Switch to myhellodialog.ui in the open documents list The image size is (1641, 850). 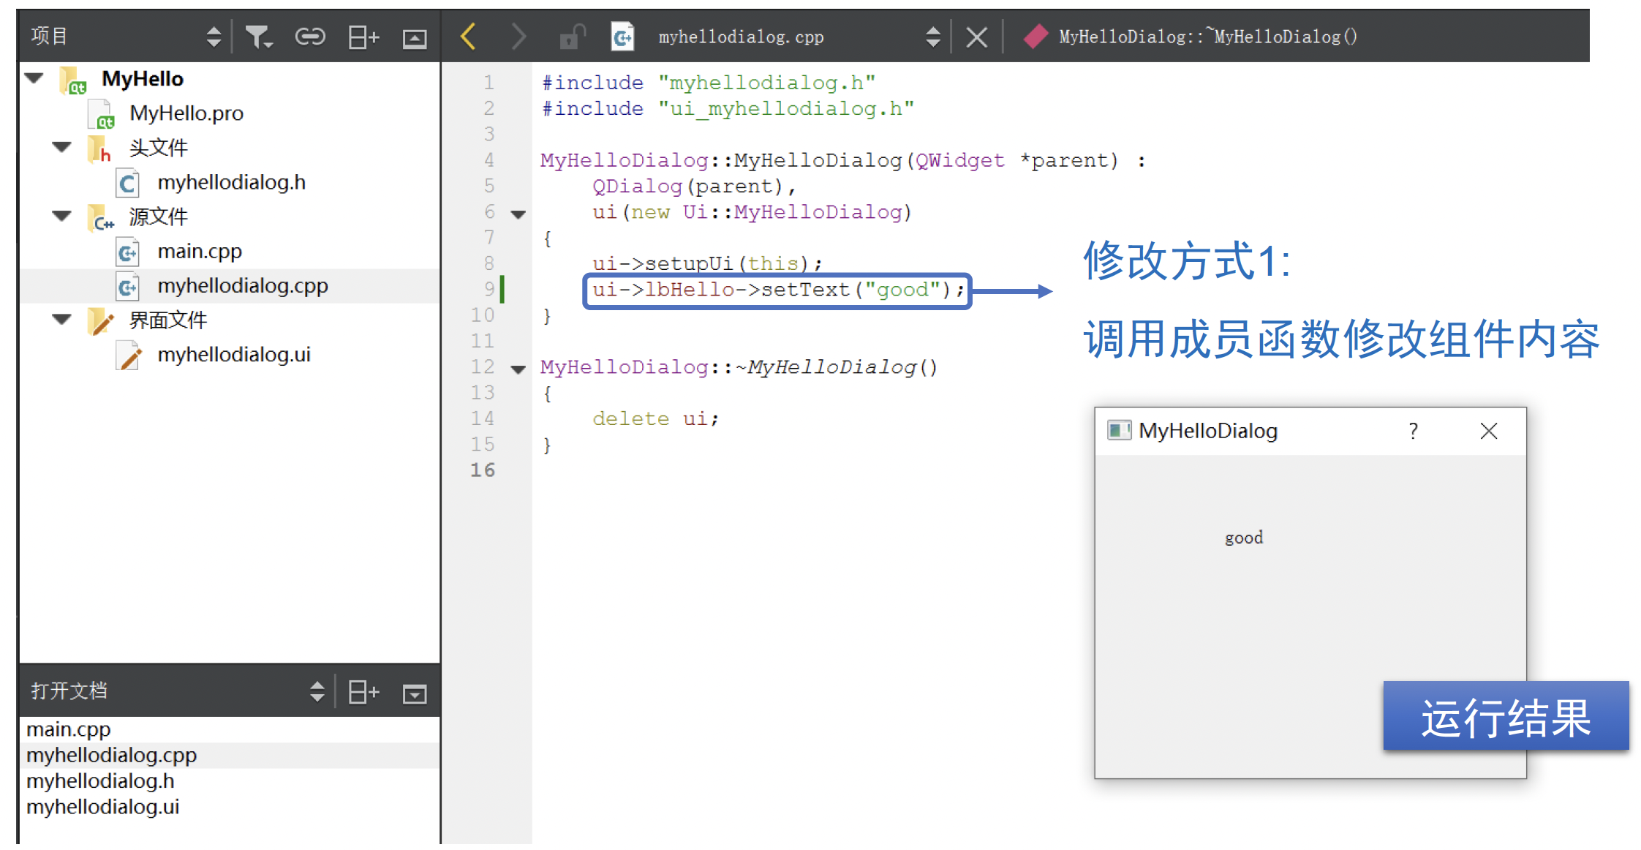tap(102, 806)
